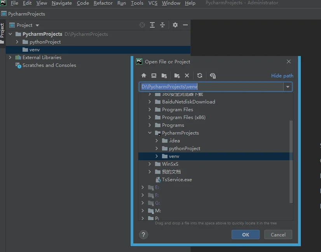Open the File menu

[14, 3]
